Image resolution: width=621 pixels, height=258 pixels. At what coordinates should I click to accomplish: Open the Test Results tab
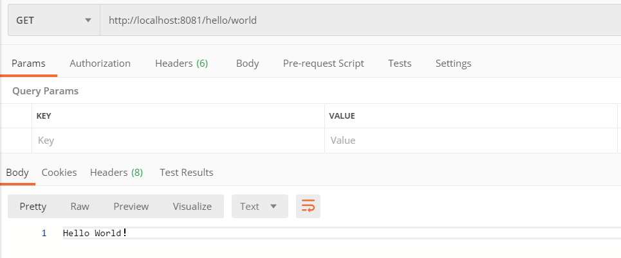click(x=187, y=172)
